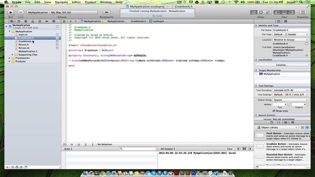Hide the debug area toggle icon
Screen dimensions: 315x177
(64, 145)
